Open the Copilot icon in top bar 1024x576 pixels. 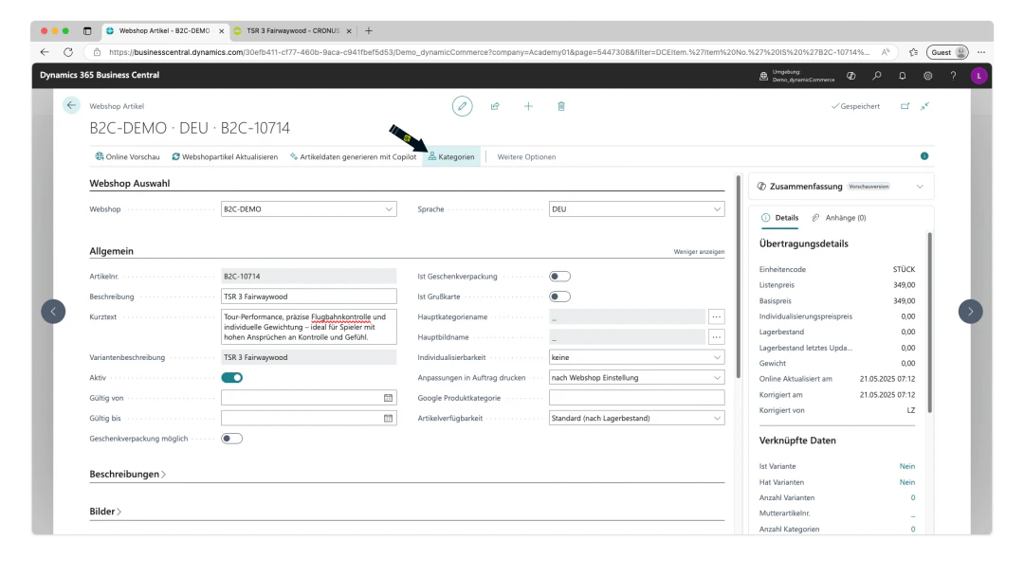pyautogui.click(x=850, y=76)
